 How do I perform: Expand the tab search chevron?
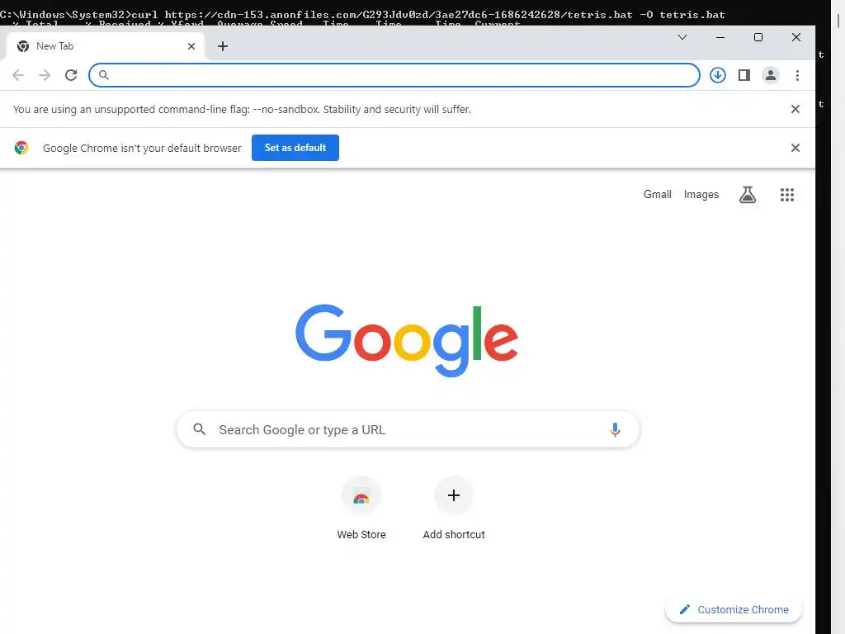coord(682,37)
